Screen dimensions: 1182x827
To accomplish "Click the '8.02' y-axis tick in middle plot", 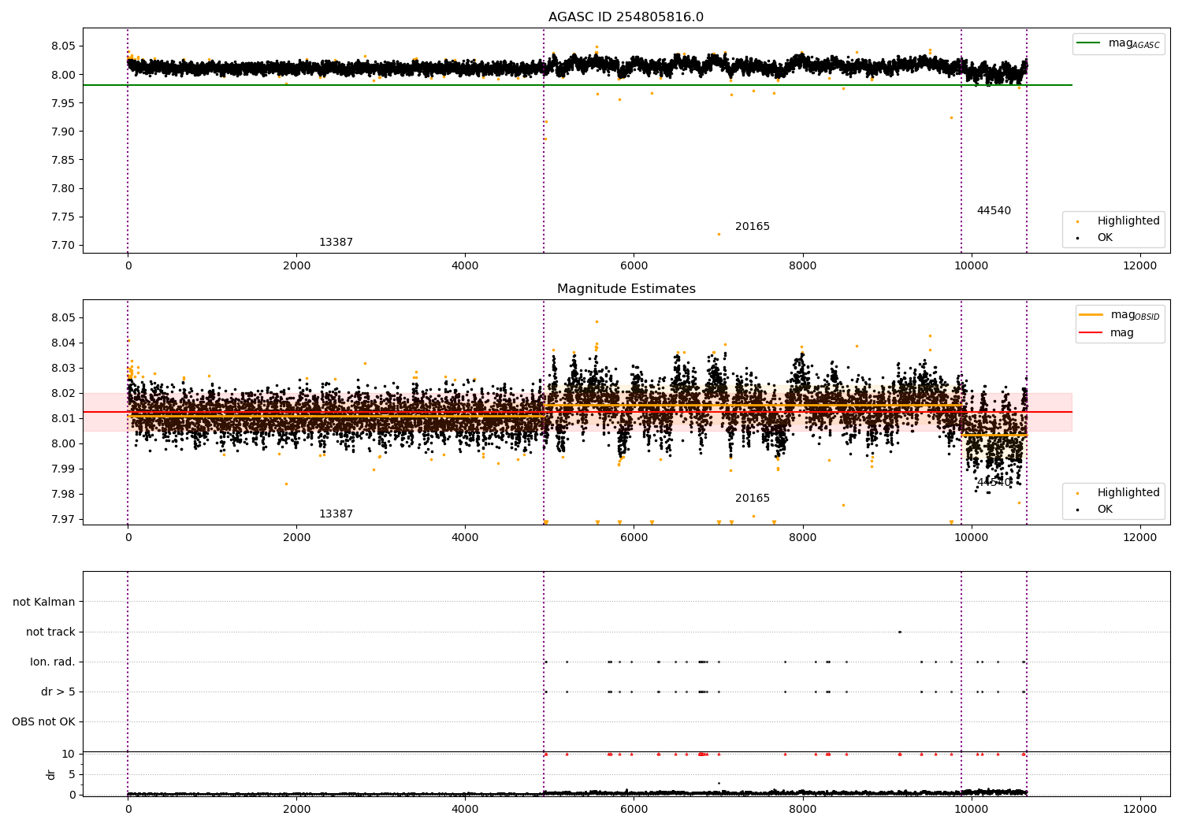I will pyautogui.click(x=63, y=393).
